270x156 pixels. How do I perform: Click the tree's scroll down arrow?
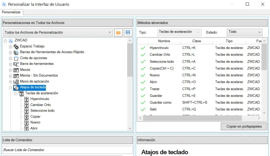[130, 129]
